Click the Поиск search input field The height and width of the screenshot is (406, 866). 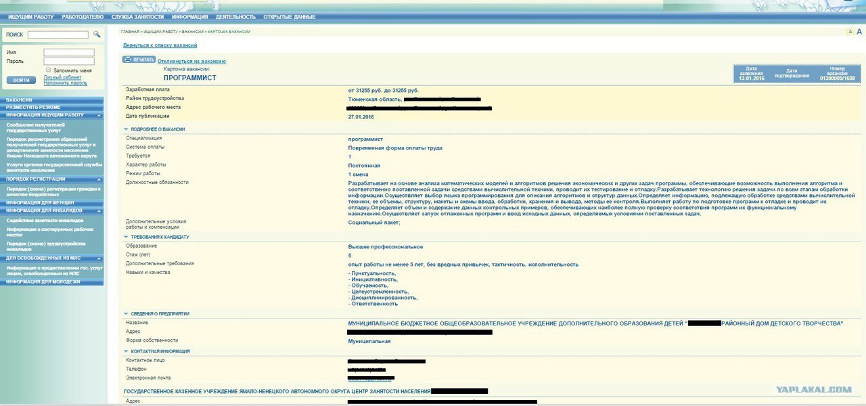[58, 35]
